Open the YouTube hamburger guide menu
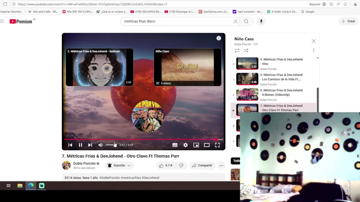Viewport: 360px width, 202px height. tap(2, 21)
